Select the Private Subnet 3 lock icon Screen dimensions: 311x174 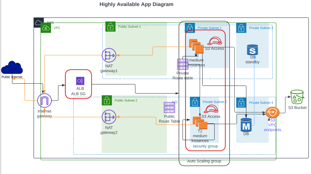(x=241, y=28)
